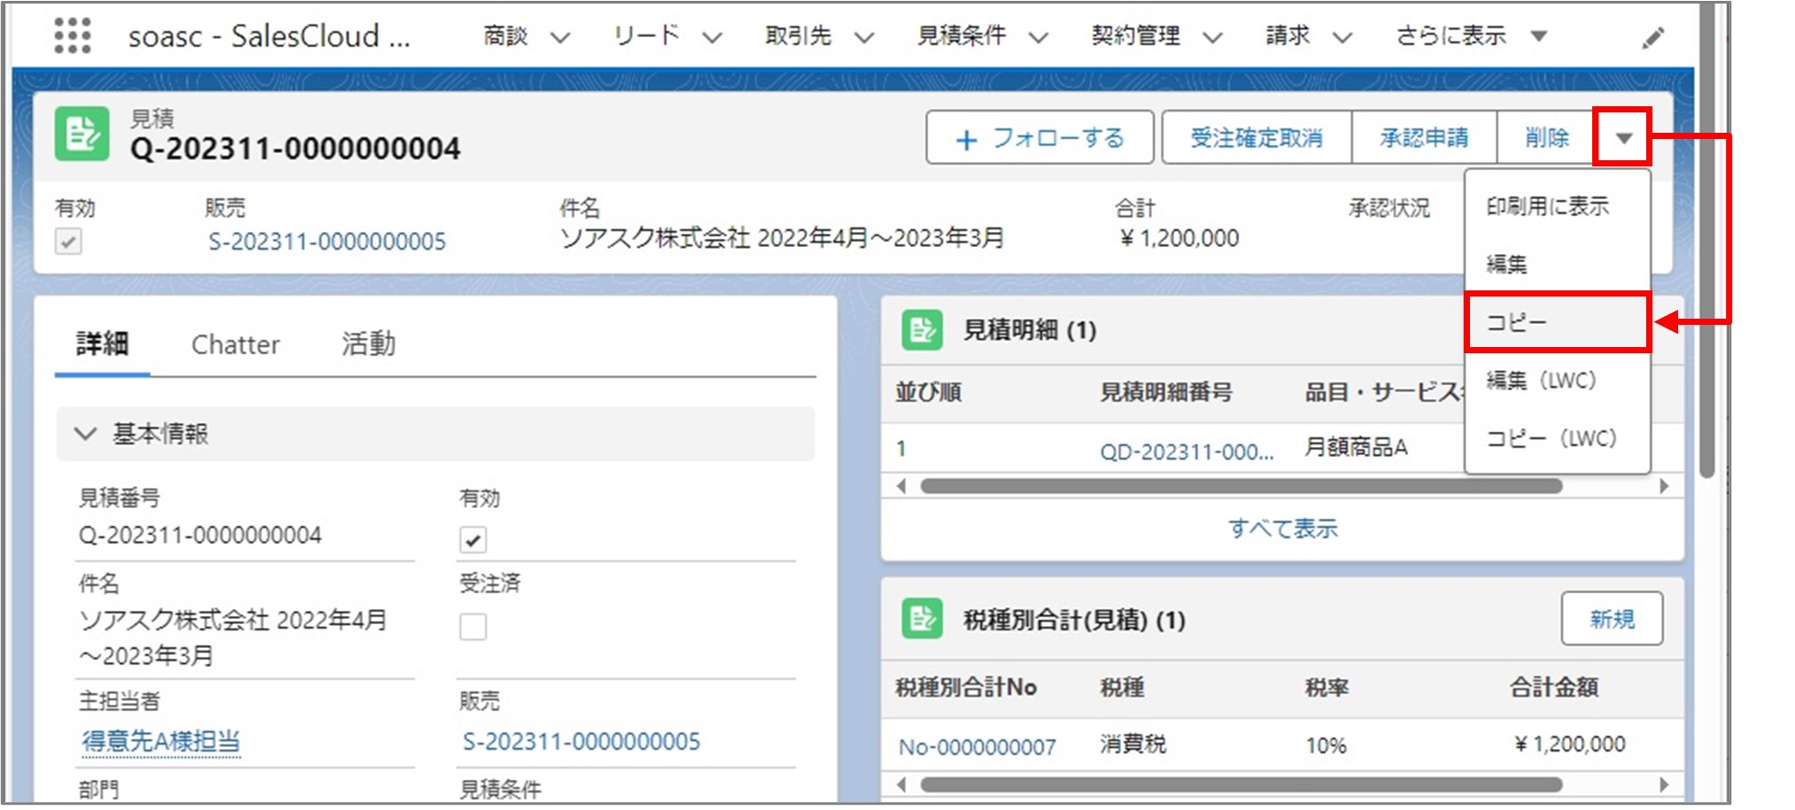Open the 契約管理 tab dropdown chevron
The height and width of the screenshot is (810, 1795).
(1212, 37)
